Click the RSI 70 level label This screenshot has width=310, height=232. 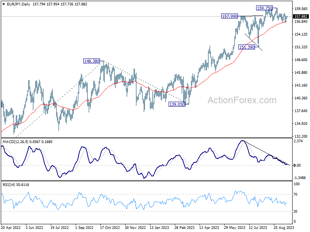295,194
